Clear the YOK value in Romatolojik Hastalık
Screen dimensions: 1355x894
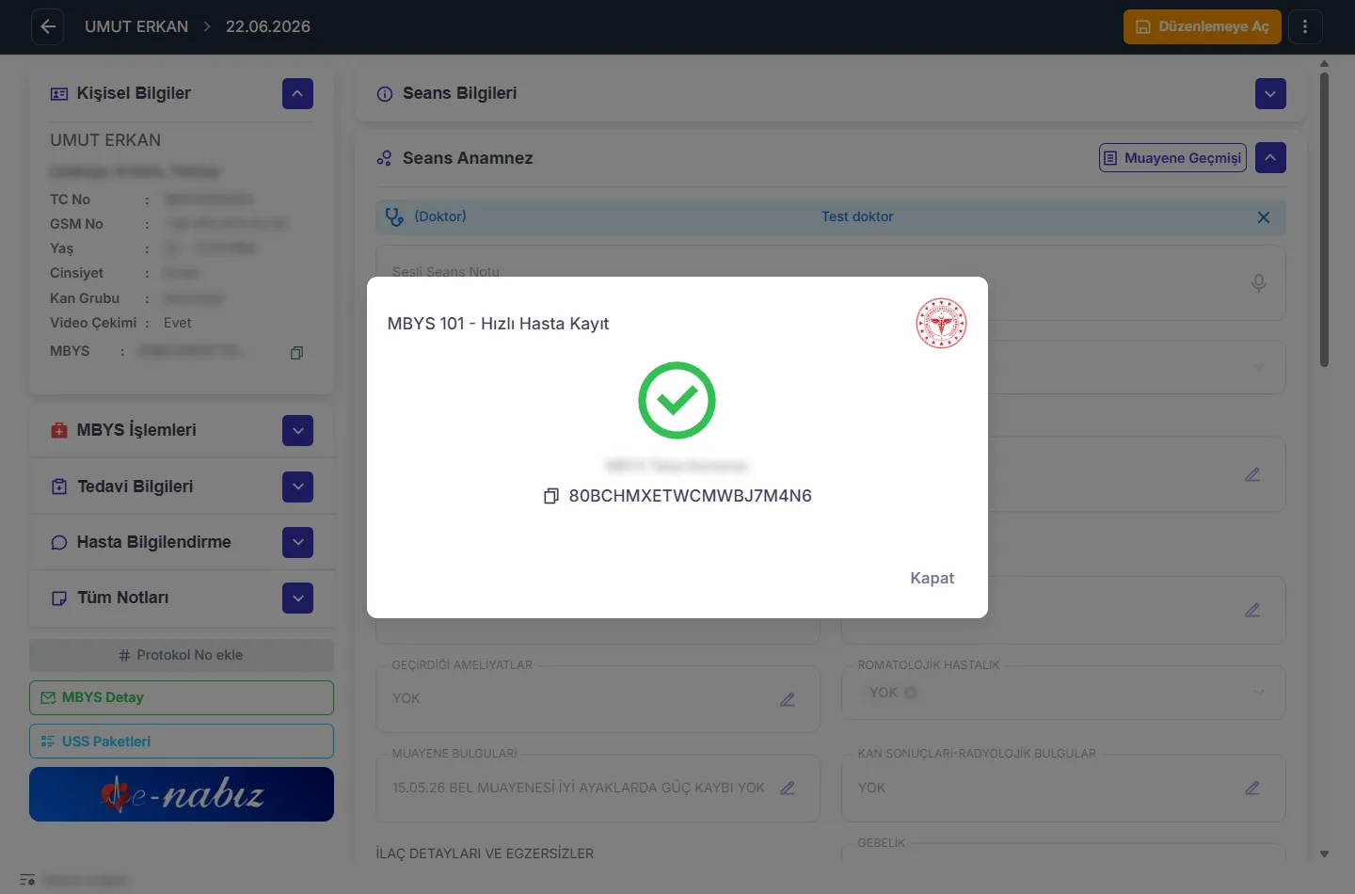coord(911,693)
